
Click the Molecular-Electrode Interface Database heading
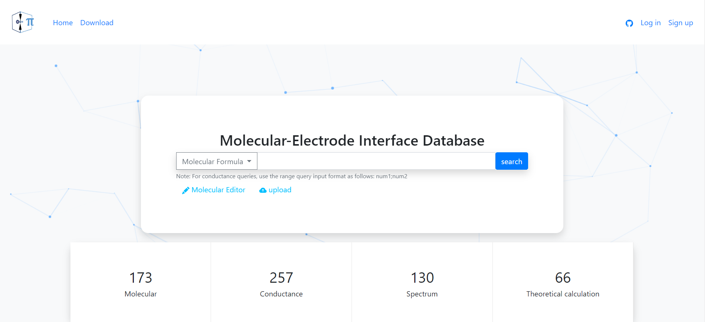coord(352,141)
